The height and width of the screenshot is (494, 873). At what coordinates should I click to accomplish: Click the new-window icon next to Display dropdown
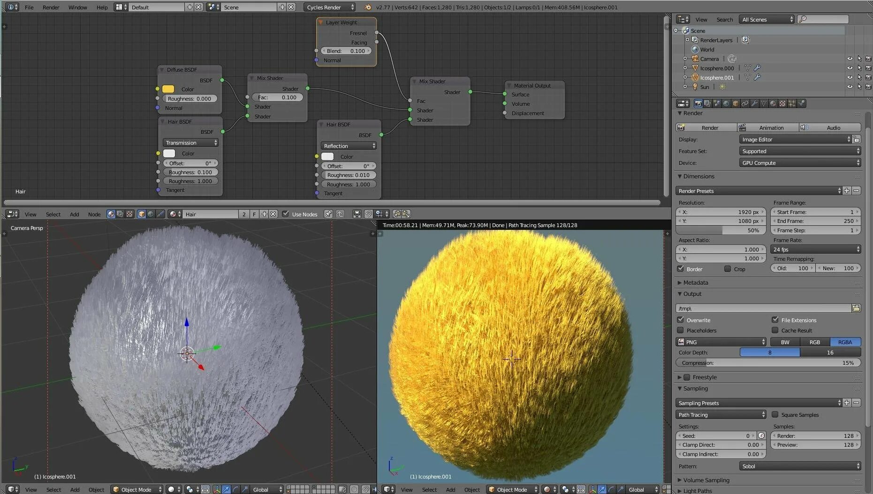pos(856,139)
